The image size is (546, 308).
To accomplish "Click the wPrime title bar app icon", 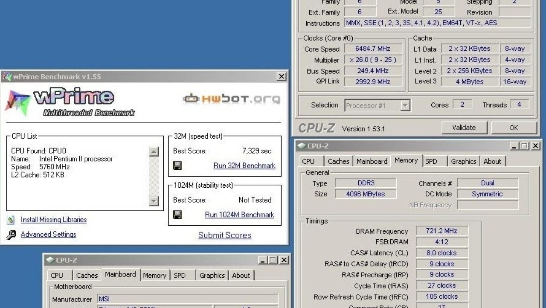I will (x=7, y=77).
